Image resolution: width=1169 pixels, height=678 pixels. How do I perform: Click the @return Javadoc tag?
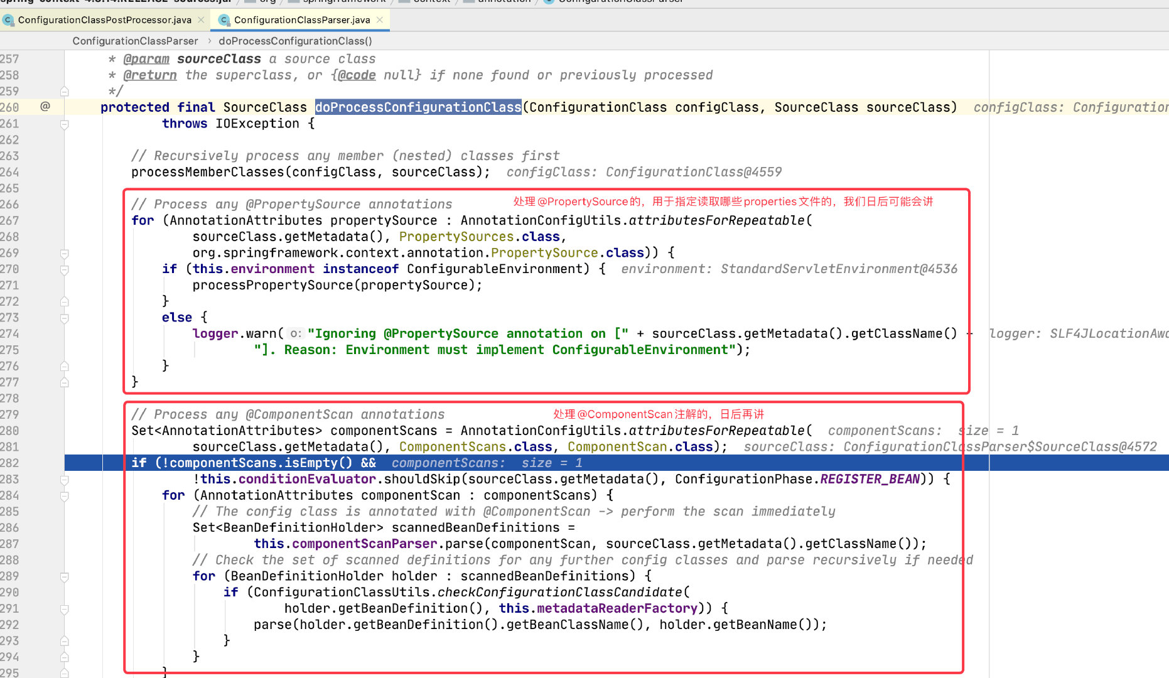(x=150, y=75)
